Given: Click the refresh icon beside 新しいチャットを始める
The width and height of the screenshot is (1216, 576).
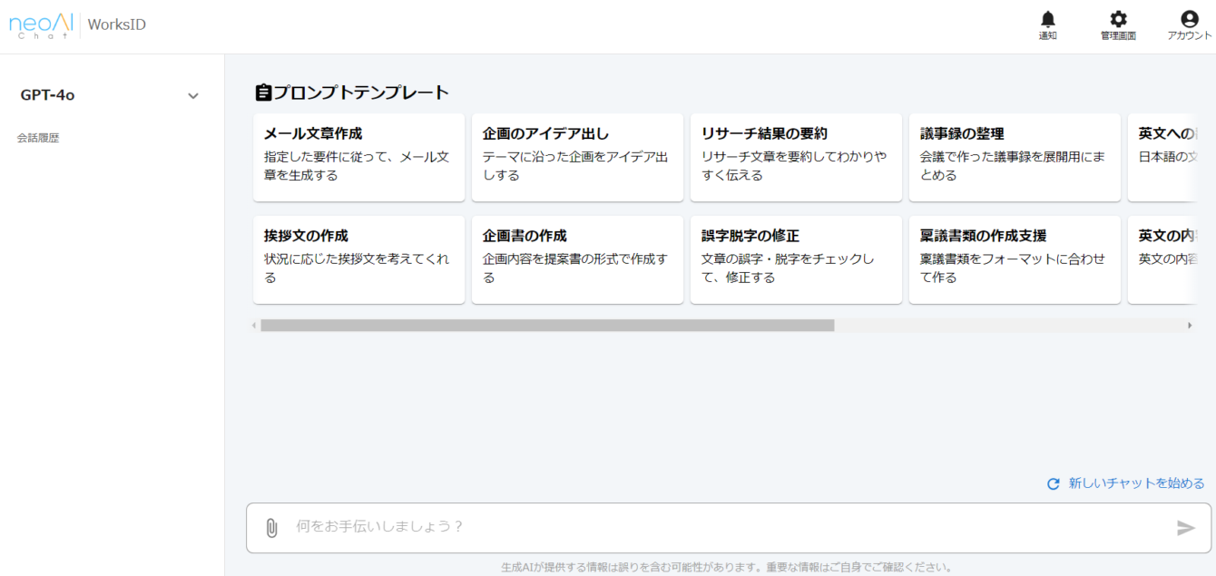Looking at the screenshot, I should point(1053,483).
